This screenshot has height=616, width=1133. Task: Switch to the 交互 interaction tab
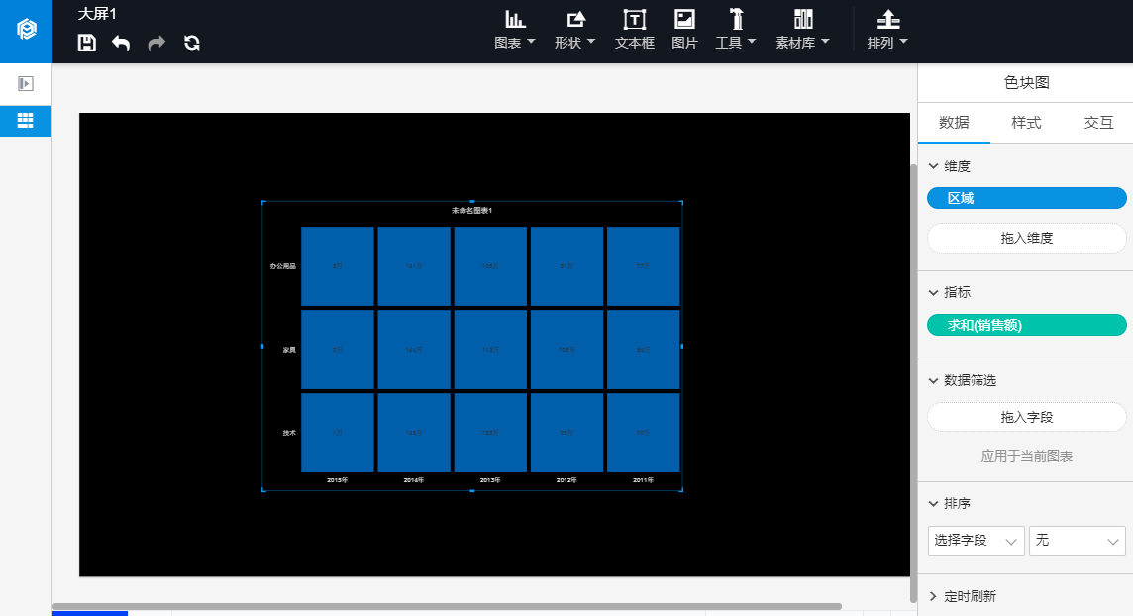tap(1098, 123)
